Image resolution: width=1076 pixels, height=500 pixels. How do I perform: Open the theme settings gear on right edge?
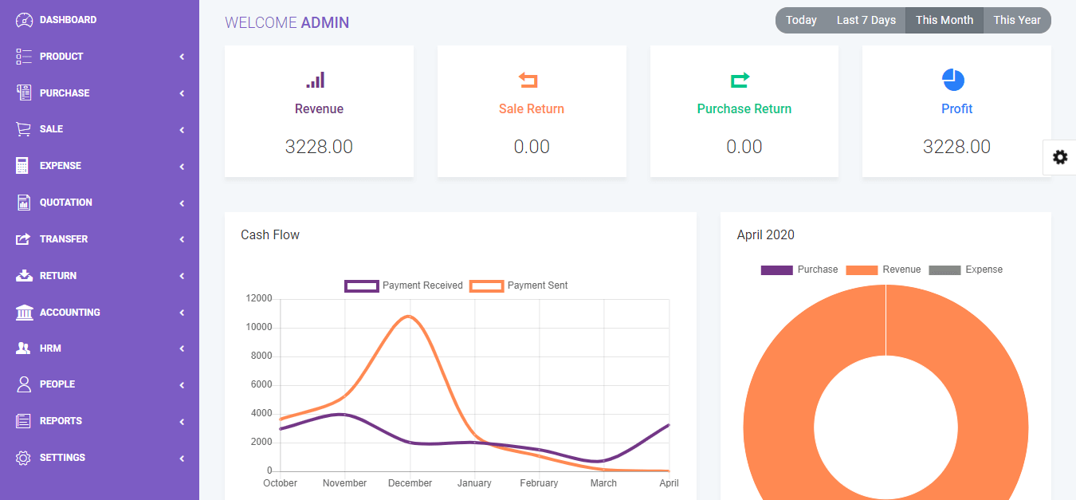(1060, 157)
